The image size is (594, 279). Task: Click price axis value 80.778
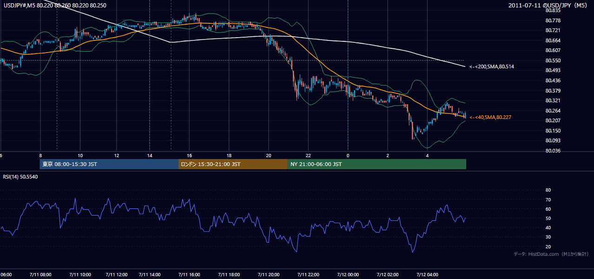pos(553,20)
